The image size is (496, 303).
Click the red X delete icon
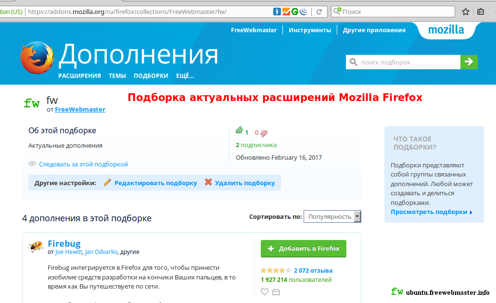point(208,182)
